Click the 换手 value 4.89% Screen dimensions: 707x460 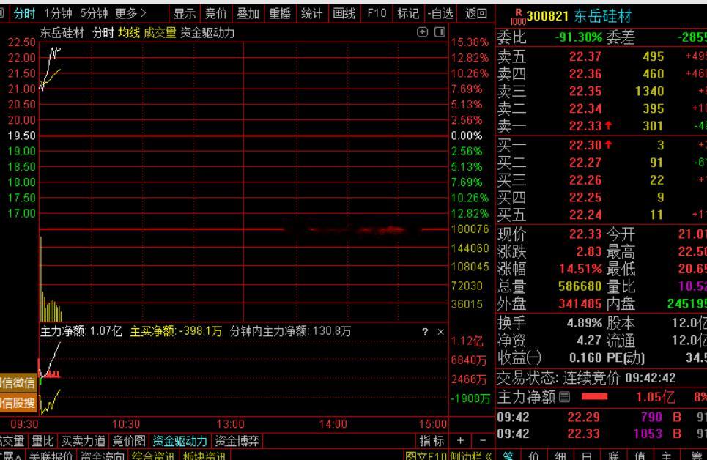pyautogui.click(x=585, y=323)
